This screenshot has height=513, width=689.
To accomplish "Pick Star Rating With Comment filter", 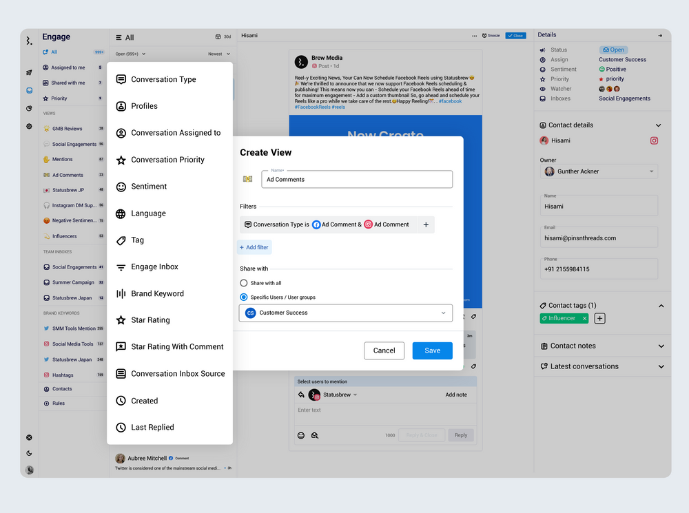I will [x=169, y=347].
